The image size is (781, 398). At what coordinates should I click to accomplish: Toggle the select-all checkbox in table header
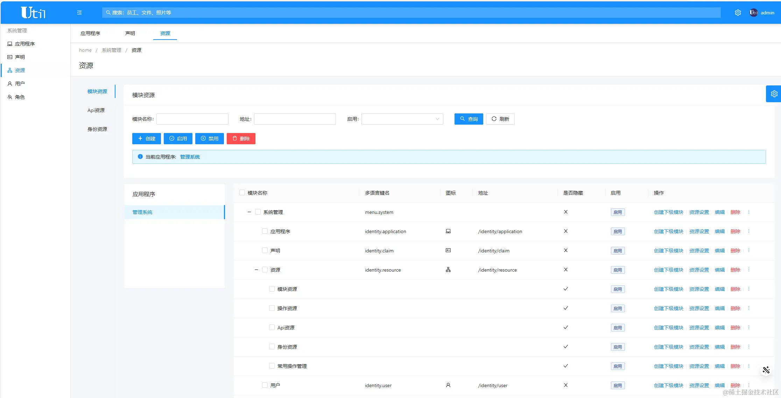point(242,193)
